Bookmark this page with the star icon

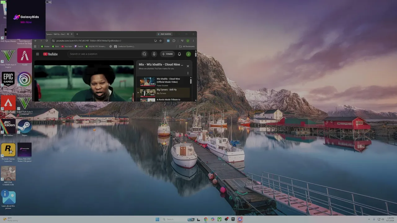(x=160, y=41)
